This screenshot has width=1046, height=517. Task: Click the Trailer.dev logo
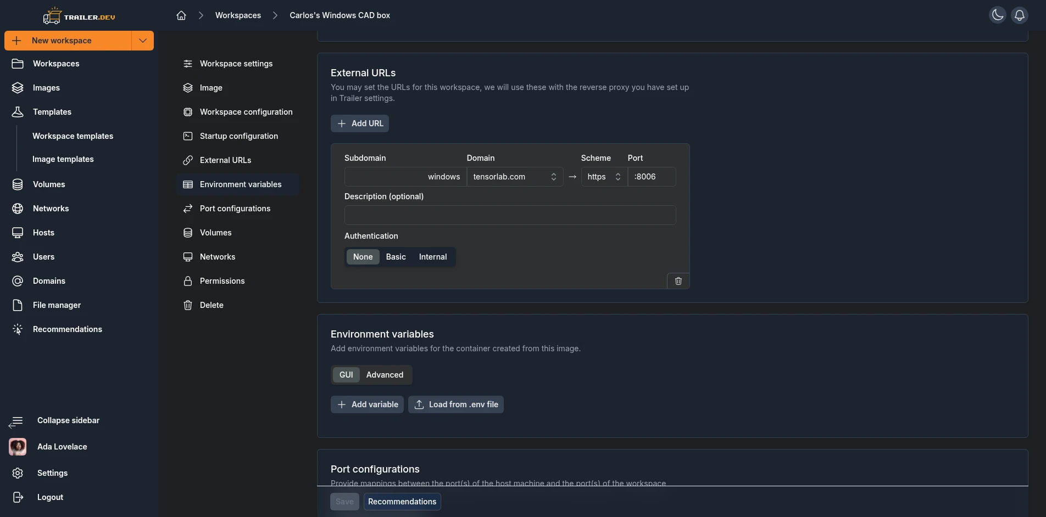(79, 16)
